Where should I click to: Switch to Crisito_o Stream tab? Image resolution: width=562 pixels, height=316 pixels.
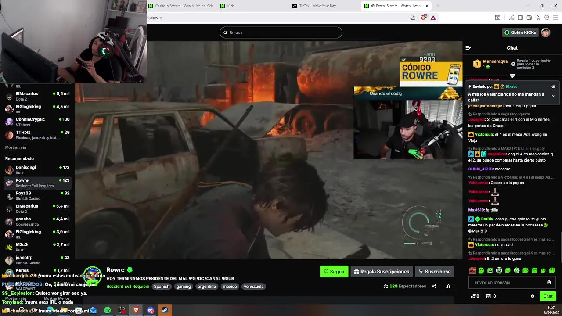click(x=180, y=6)
